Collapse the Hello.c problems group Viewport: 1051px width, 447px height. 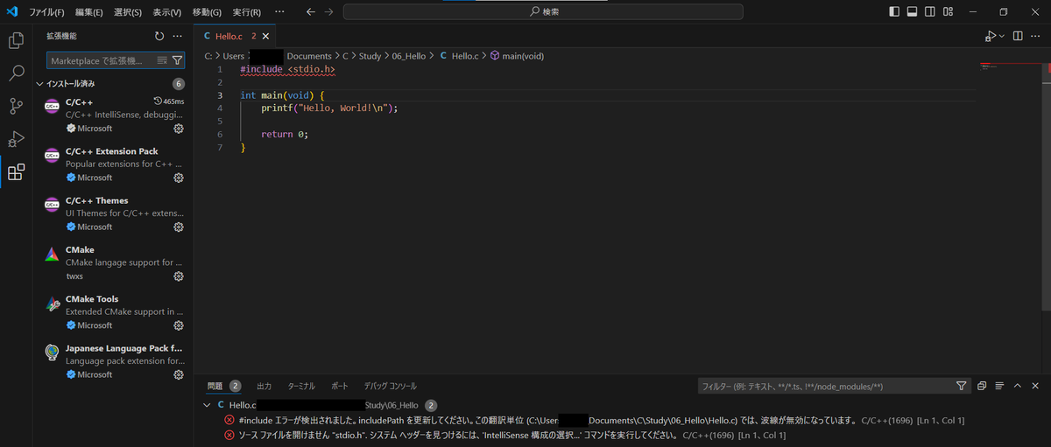pyautogui.click(x=207, y=406)
